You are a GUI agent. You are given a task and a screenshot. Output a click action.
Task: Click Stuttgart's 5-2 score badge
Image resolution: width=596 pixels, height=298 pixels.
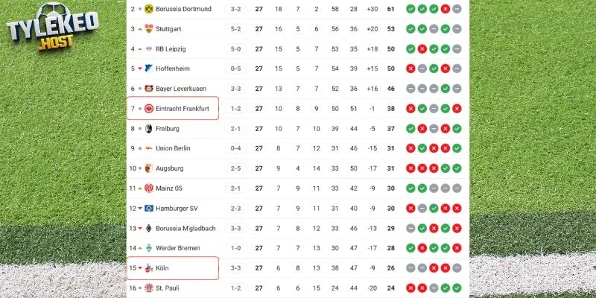(x=236, y=29)
